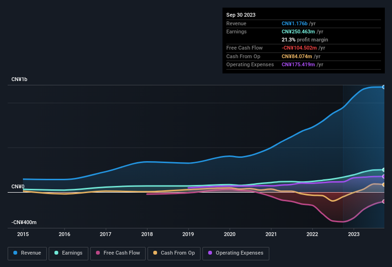Click the 2023 x-axis year label

[354, 234]
